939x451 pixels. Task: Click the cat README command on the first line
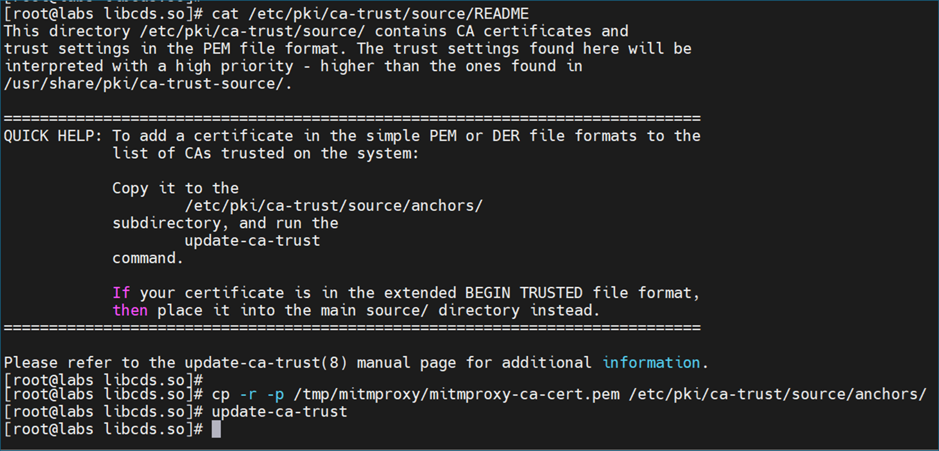[370, 13]
